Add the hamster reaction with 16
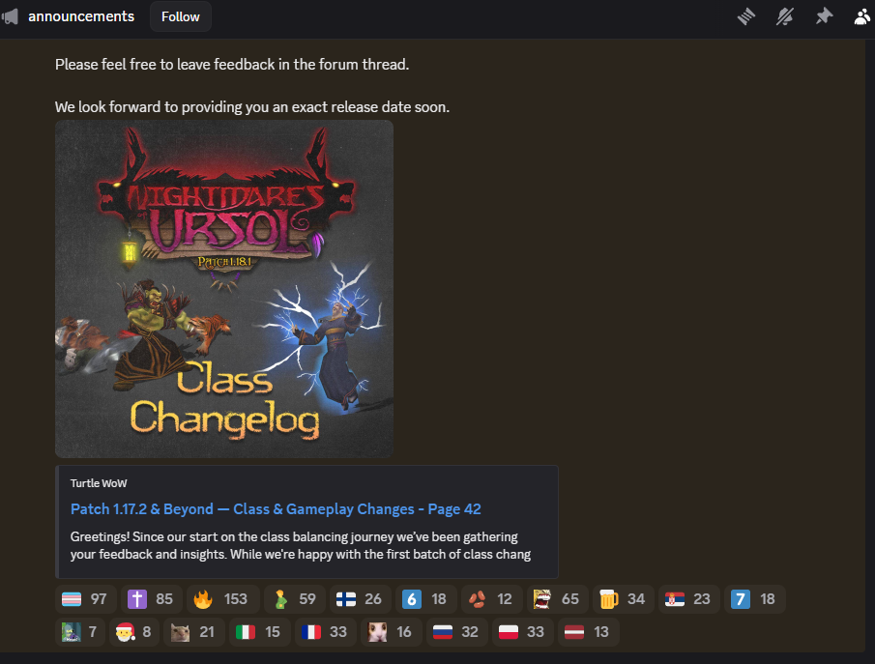The image size is (875, 664). pyautogui.click(x=392, y=632)
